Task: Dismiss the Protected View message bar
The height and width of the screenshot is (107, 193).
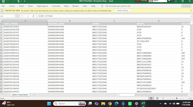Action: (x=191, y=10)
